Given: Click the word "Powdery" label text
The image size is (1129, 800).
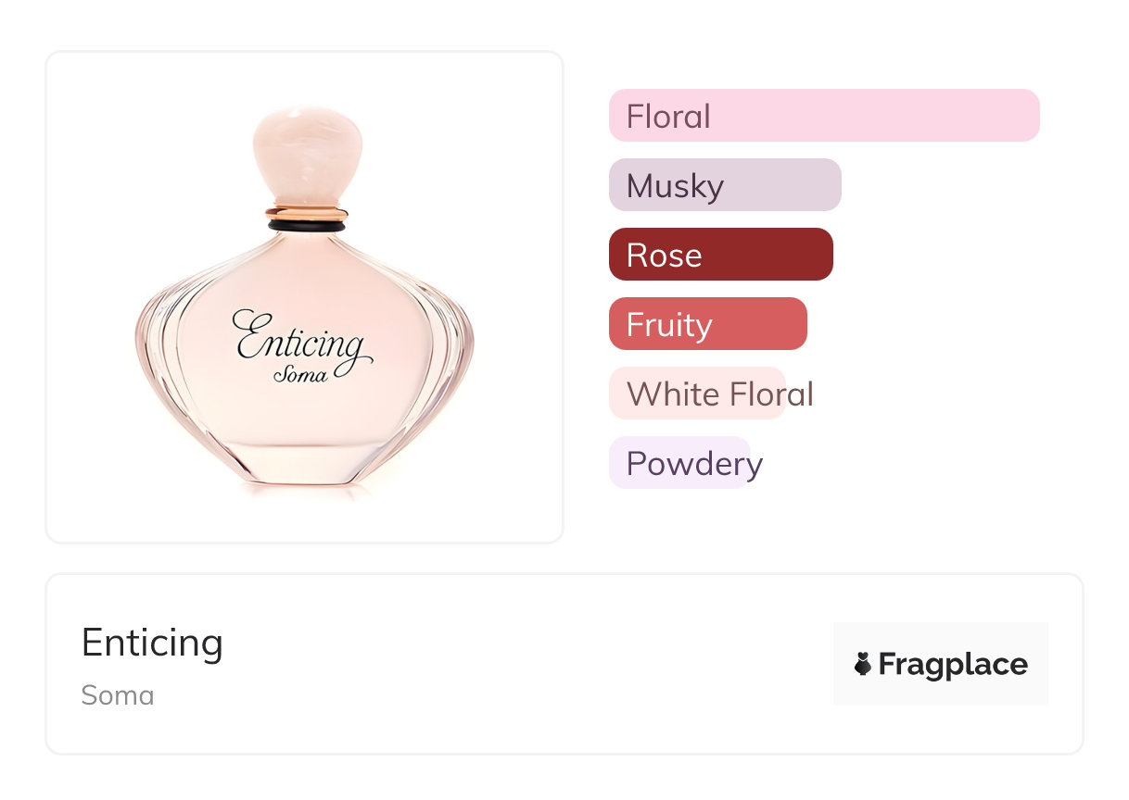Looking at the screenshot, I should tap(693, 464).
